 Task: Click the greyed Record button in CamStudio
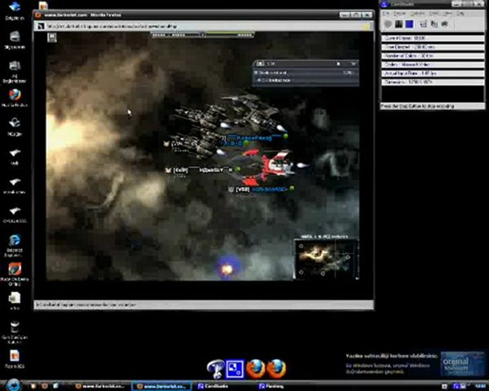click(387, 24)
